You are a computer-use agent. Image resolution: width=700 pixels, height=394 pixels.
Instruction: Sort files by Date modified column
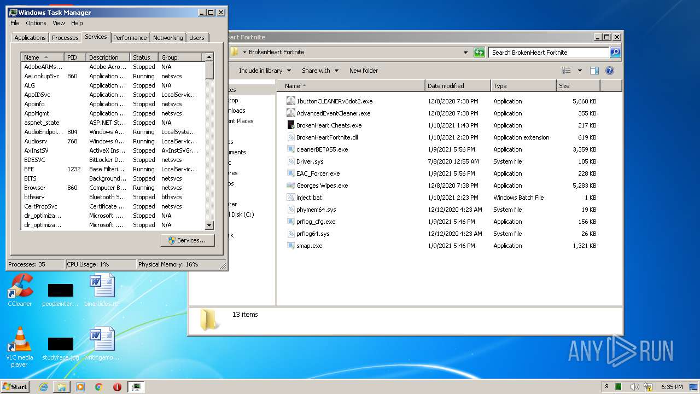point(458,86)
